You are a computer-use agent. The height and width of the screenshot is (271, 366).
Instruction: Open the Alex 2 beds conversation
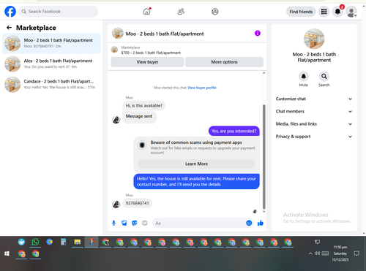(51, 64)
